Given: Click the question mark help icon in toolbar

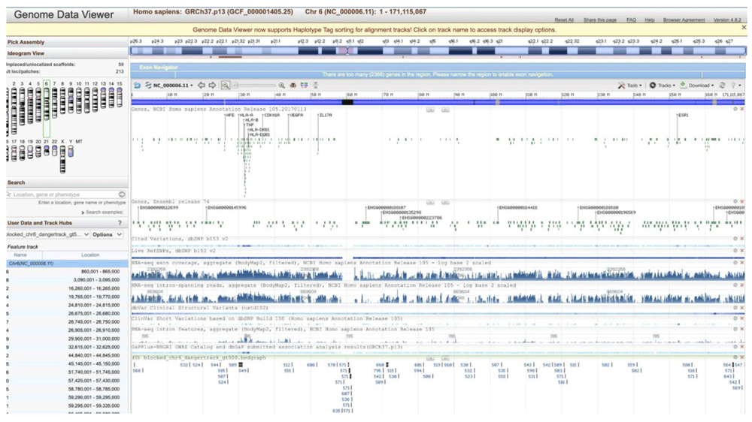Looking at the screenshot, I should click(x=733, y=86).
